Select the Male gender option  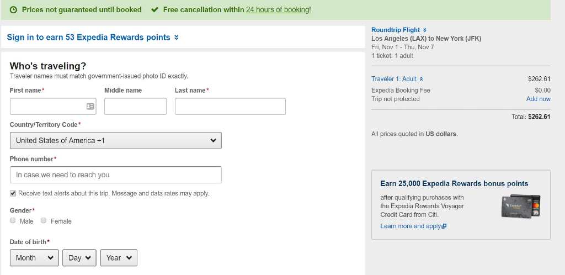tap(13, 220)
